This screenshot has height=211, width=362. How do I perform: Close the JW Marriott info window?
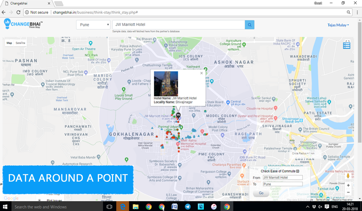tap(202, 73)
